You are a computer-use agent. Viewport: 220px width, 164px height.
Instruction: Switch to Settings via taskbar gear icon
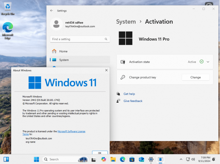point(151,159)
